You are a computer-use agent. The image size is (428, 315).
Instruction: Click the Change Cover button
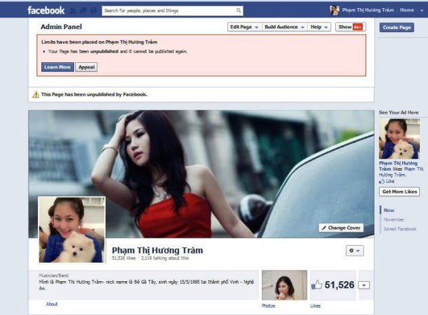click(x=341, y=228)
